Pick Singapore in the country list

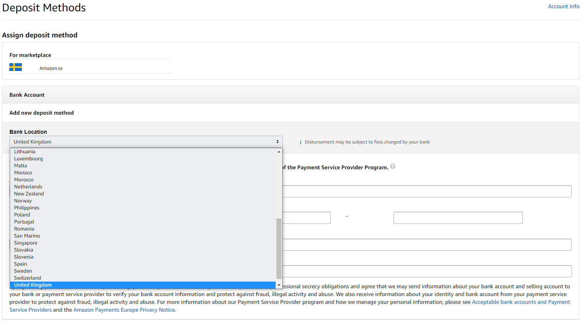[143, 243]
